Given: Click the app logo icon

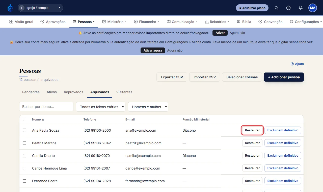Looking at the screenshot, I should pos(10,8).
